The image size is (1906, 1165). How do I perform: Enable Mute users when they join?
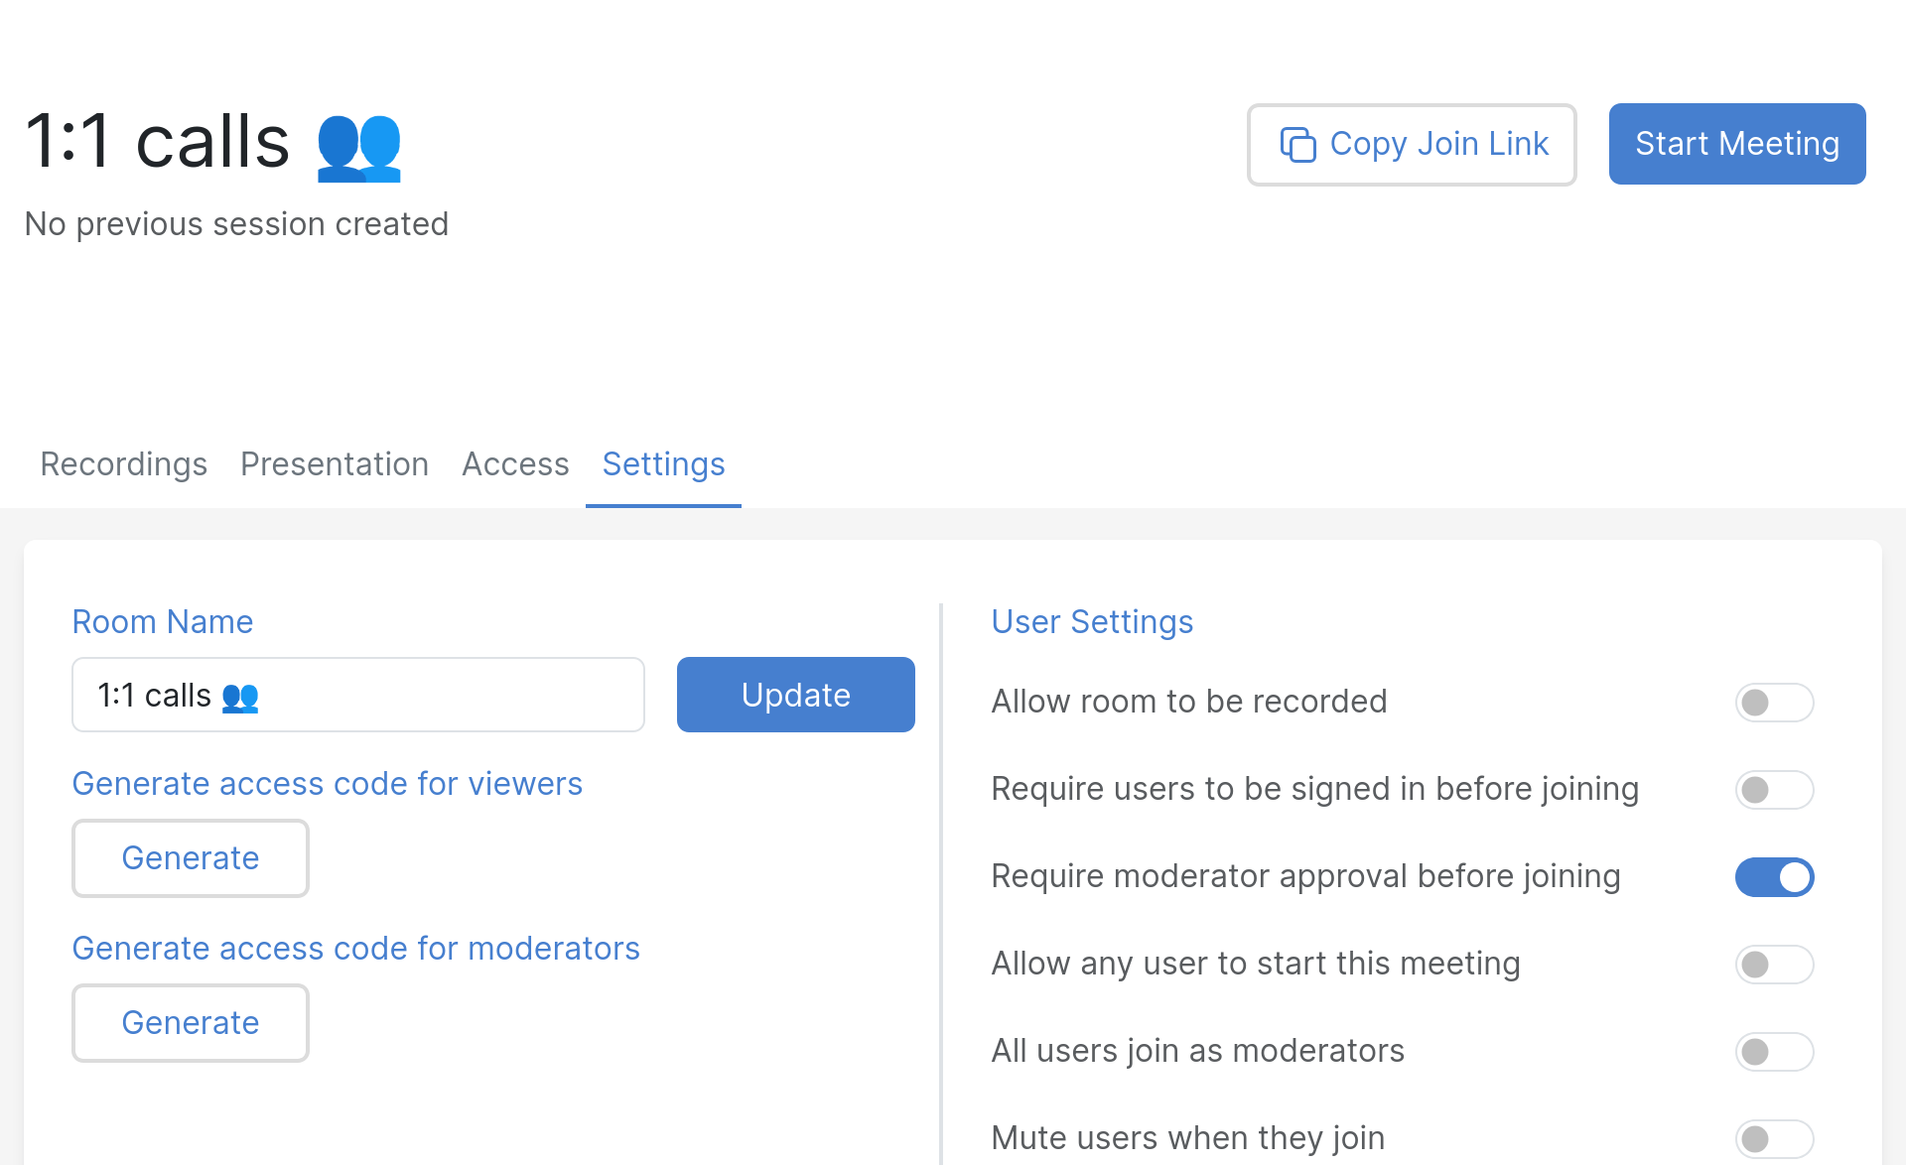point(1774,1138)
